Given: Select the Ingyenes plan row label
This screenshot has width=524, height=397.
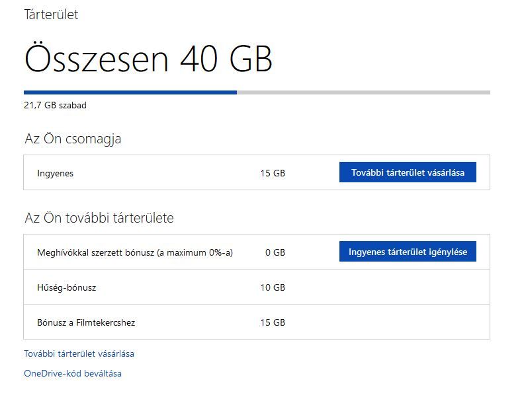Looking at the screenshot, I should click(55, 174).
